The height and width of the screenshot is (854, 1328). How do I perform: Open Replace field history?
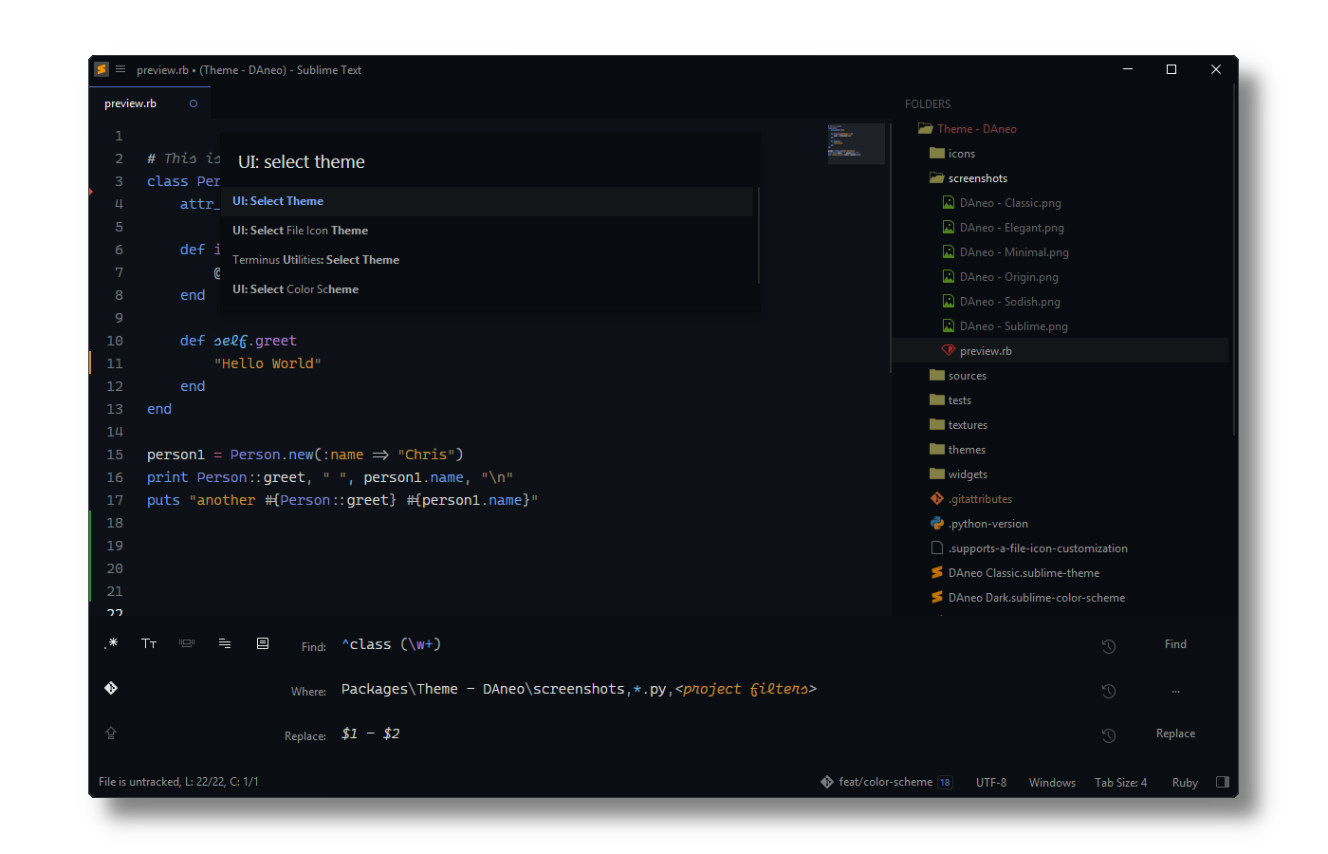click(x=1108, y=735)
